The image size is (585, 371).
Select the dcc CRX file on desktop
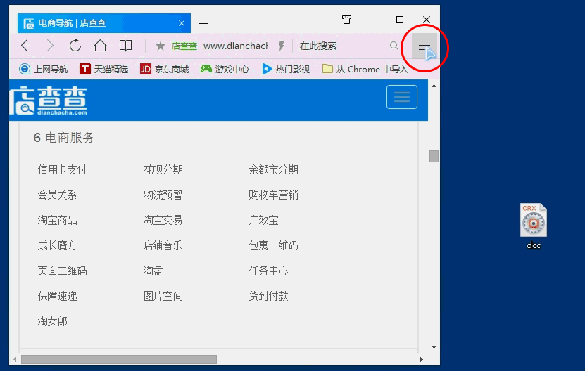pos(534,226)
